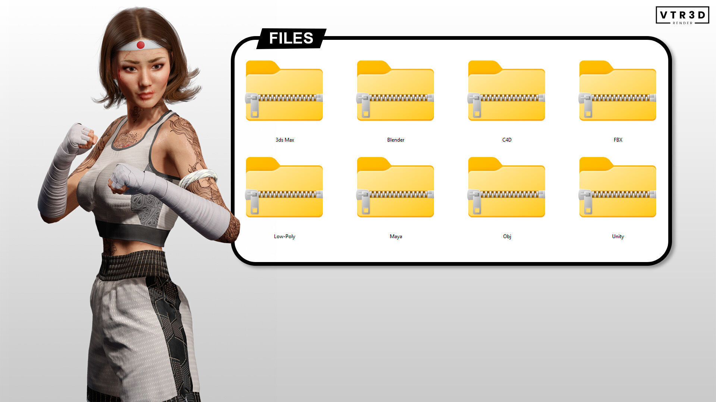The image size is (716, 402).
Task: Open the Obj zip folder icon
Action: [x=506, y=187]
